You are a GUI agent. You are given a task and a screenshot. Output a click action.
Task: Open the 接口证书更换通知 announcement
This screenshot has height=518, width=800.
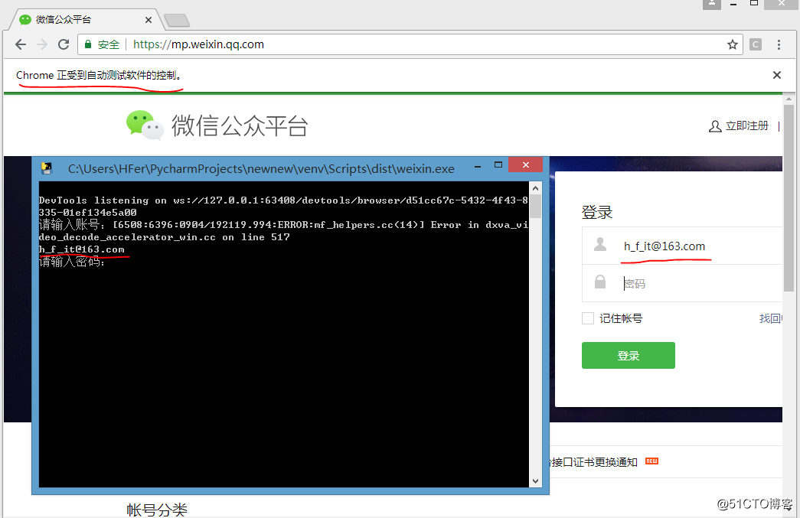click(x=594, y=462)
